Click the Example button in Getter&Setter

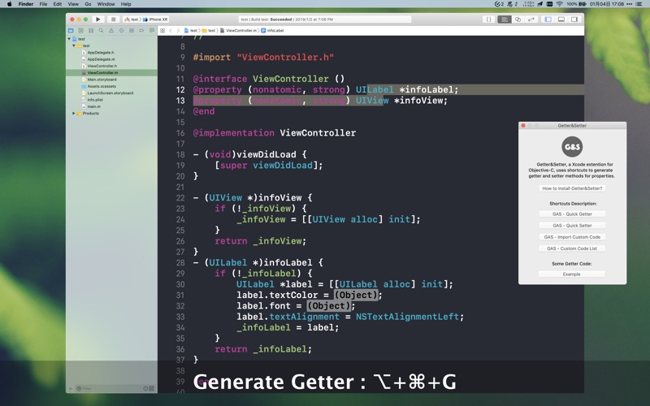572,274
